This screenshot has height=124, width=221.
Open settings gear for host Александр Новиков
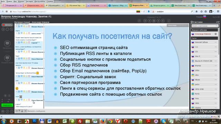coord(215,34)
